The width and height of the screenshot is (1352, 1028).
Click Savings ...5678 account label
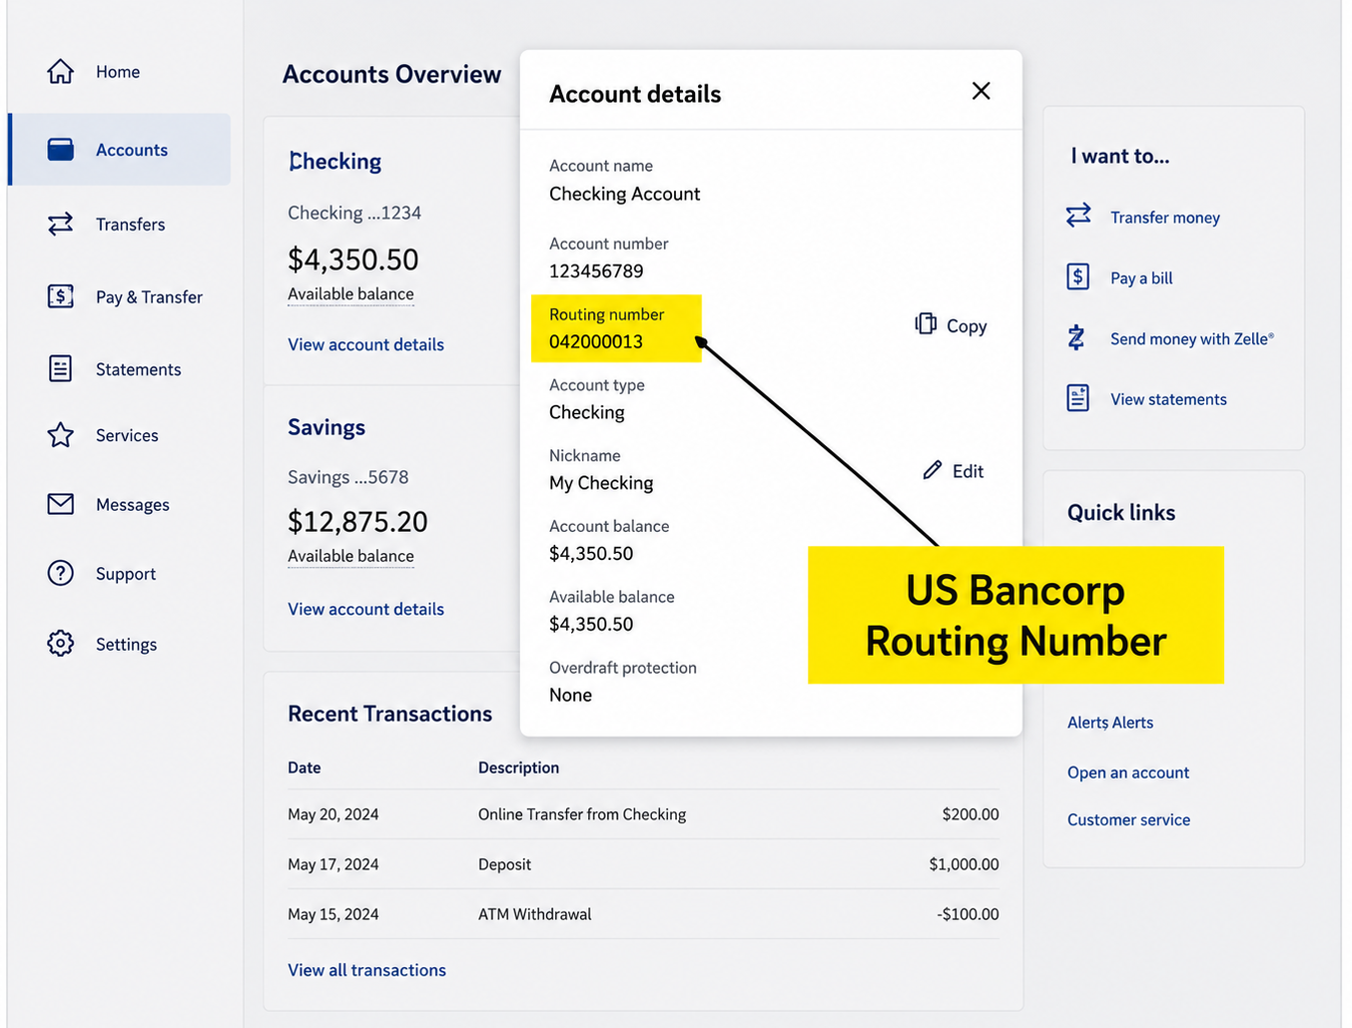pyautogui.click(x=347, y=477)
